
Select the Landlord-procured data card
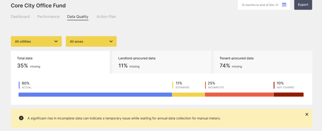pos(161,62)
